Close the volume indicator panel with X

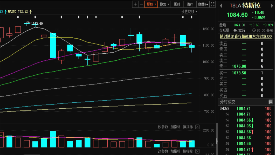(197, 127)
